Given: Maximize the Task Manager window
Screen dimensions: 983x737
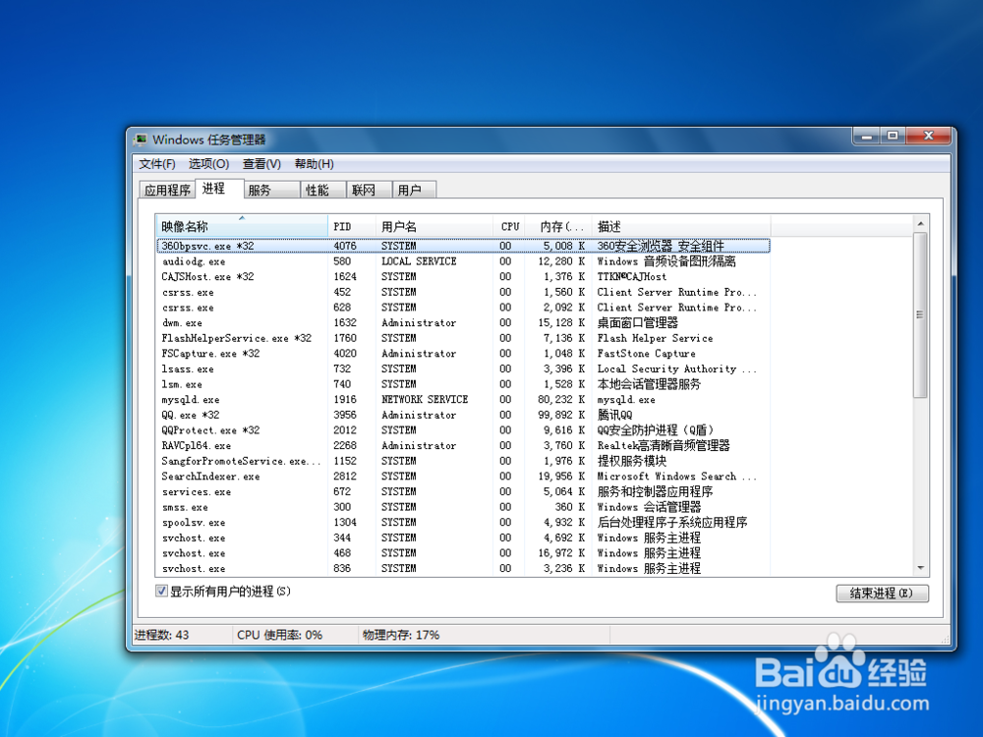Looking at the screenshot, I should pos(894,136).
